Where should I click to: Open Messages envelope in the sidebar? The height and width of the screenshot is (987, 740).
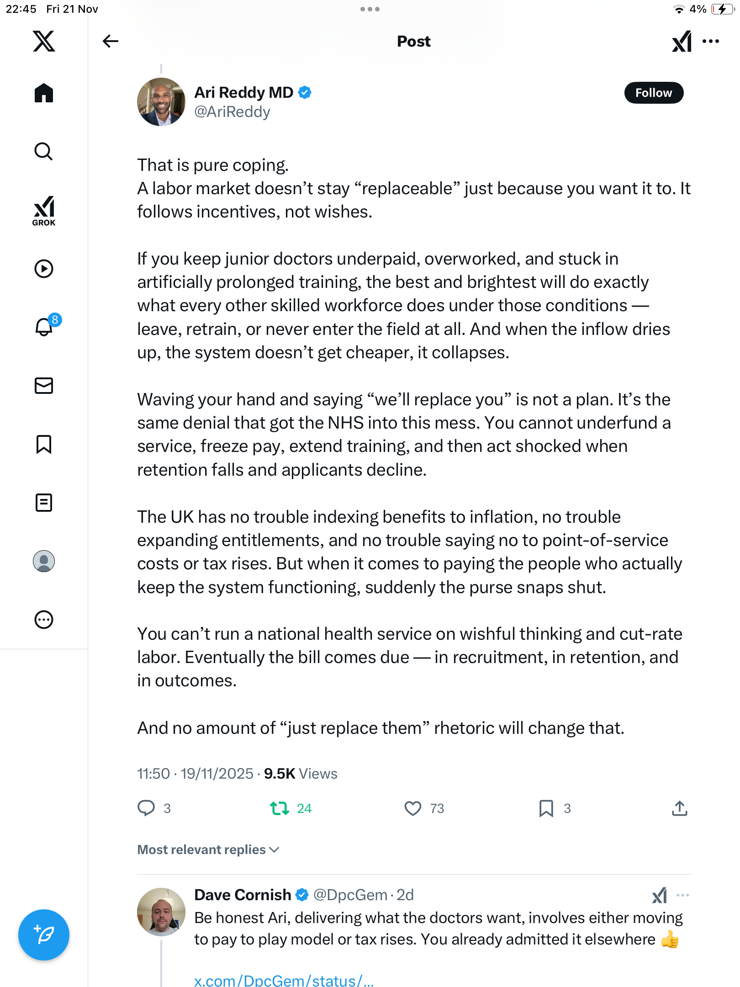click(44, 386)
